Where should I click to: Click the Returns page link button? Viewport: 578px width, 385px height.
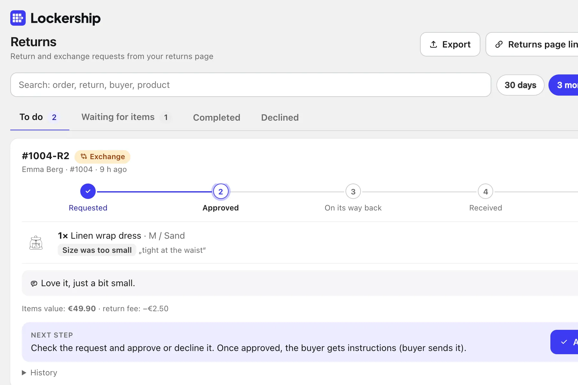pyautogui.click(x=532, y=44)
